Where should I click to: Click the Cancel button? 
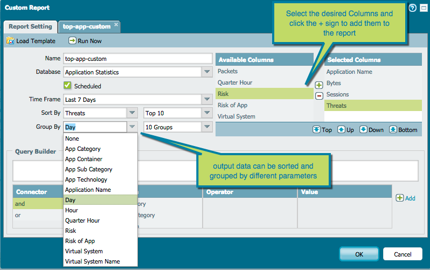pos(403,254)
